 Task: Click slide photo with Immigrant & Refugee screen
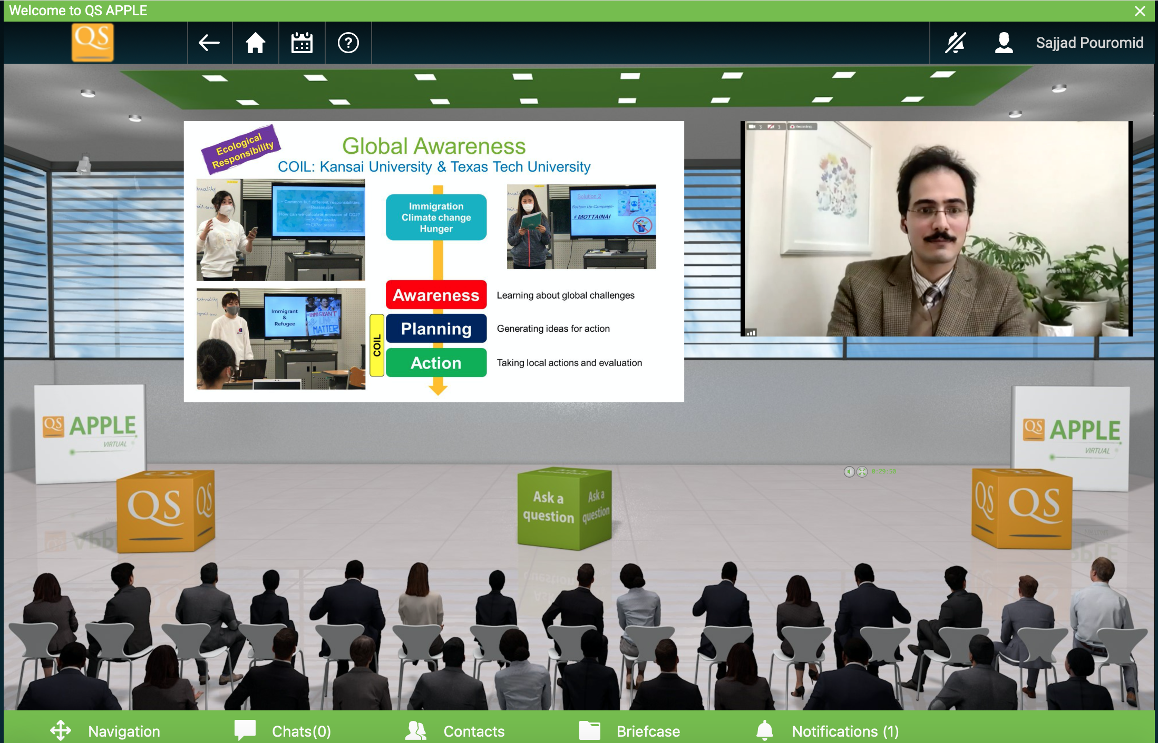(281, 339)
